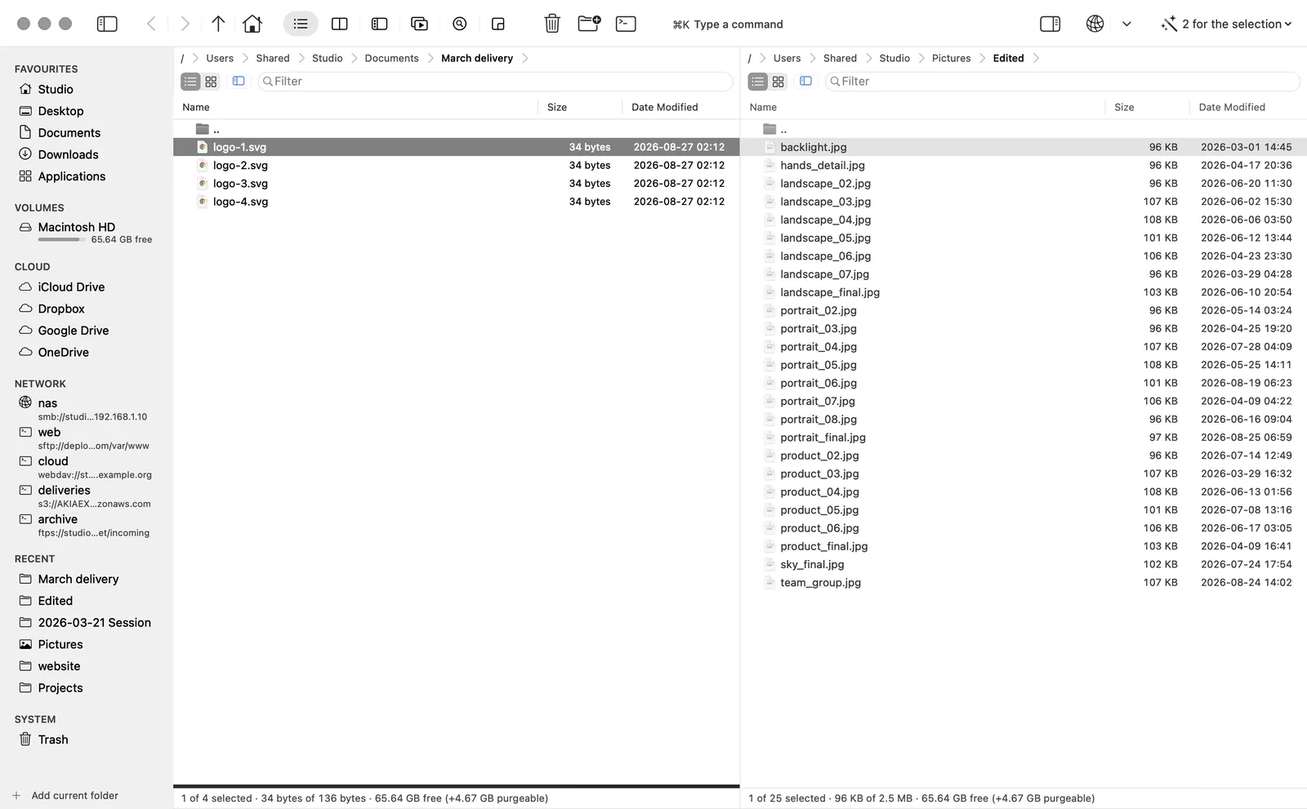
Task: Switch to list view in main toolbar
Action: click(x=301, y=24)
